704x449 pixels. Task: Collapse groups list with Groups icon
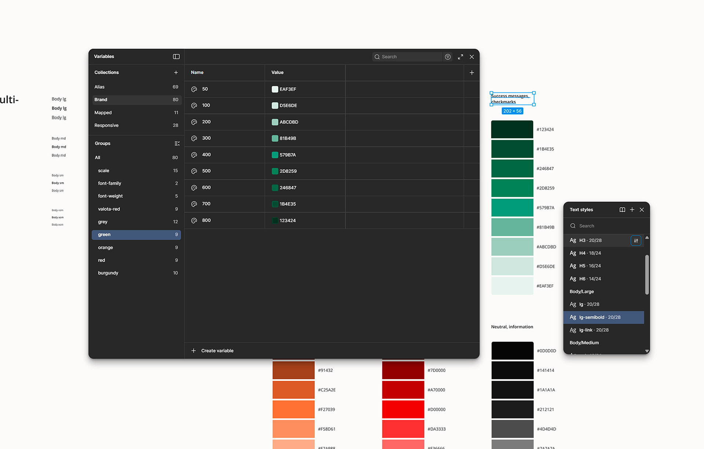point(177,143)
